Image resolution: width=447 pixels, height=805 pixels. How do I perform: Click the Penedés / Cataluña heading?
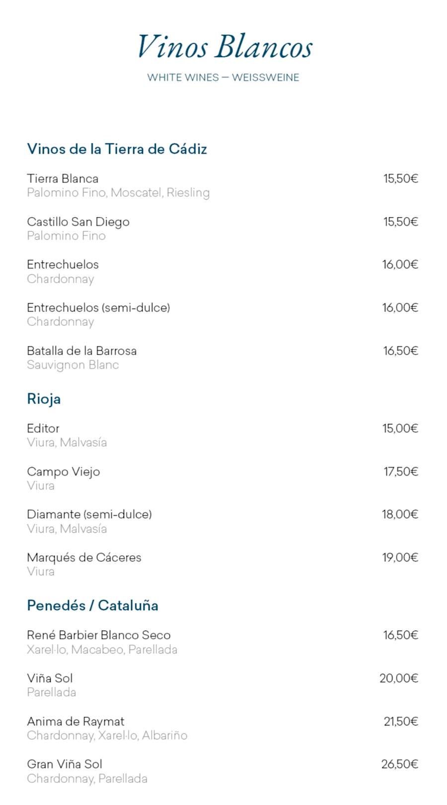coord(92,606)
